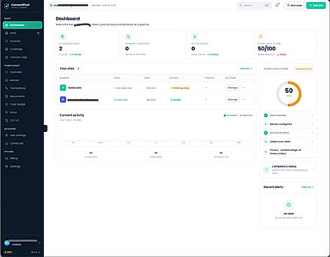Viewport: 330px width, 257px height.
Task: Click the user avatar at sidebar bottom
Action: [7, 243]
